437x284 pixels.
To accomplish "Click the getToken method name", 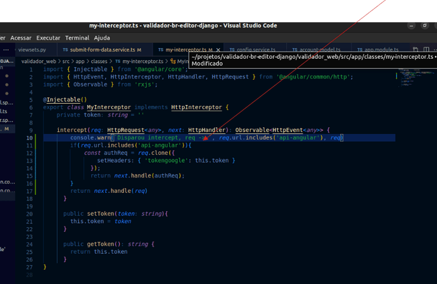I will pyautogui.click(x=101, y=244).
